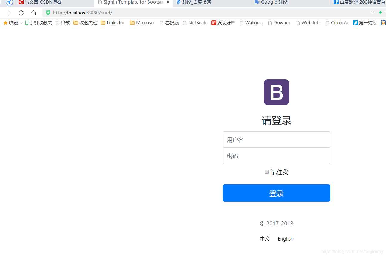Viewport: 386px width, 257px height.
Task: Click in the 密码 password field
Action: click(x=277, y=156)
